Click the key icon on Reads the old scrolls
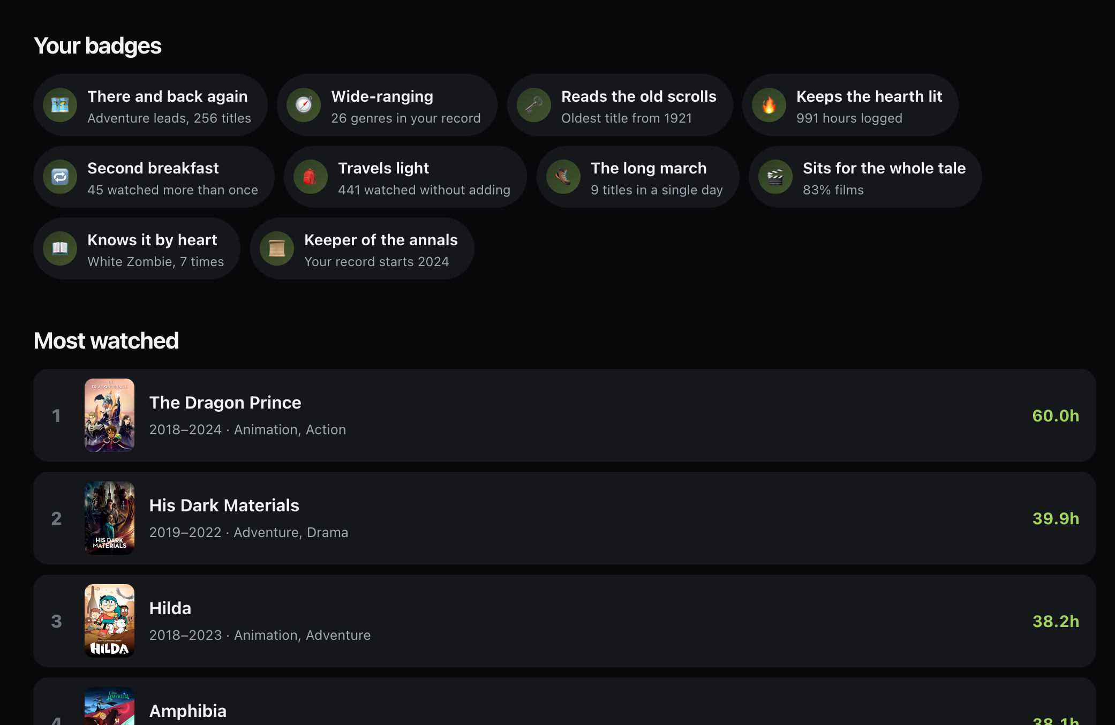The width and height of the screenshot is (1115, 725). pos(534,105)
